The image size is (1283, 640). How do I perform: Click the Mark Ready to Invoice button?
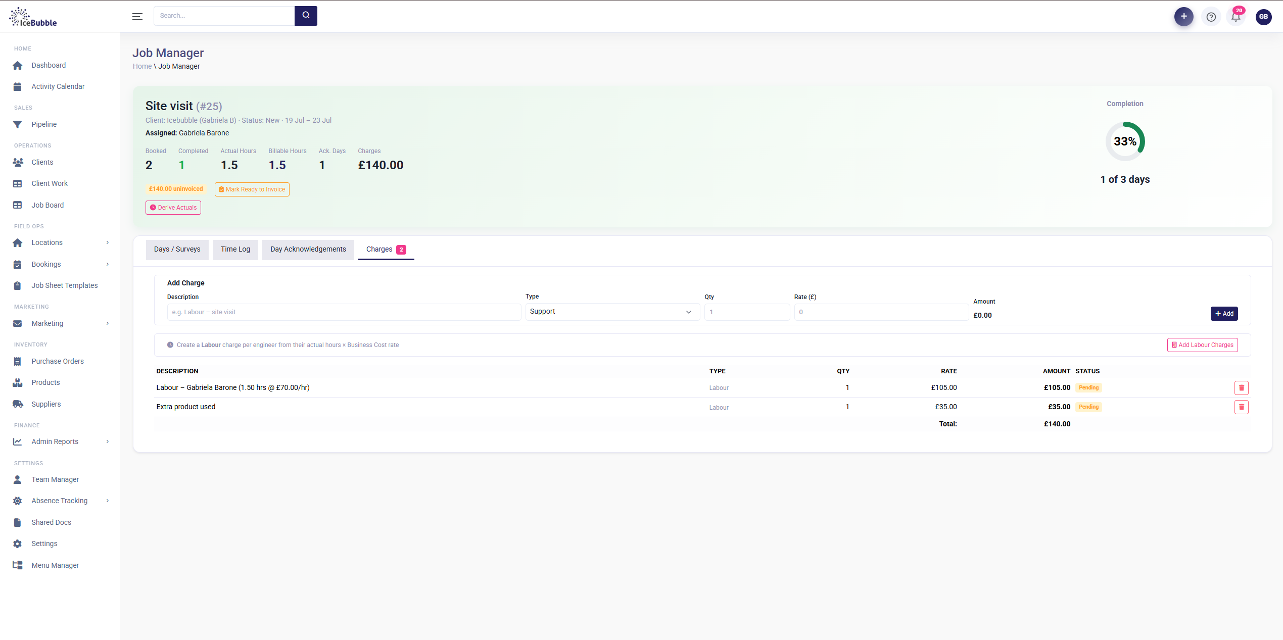click(252, 189)
